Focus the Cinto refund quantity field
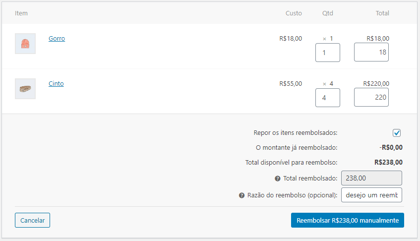 327,98
